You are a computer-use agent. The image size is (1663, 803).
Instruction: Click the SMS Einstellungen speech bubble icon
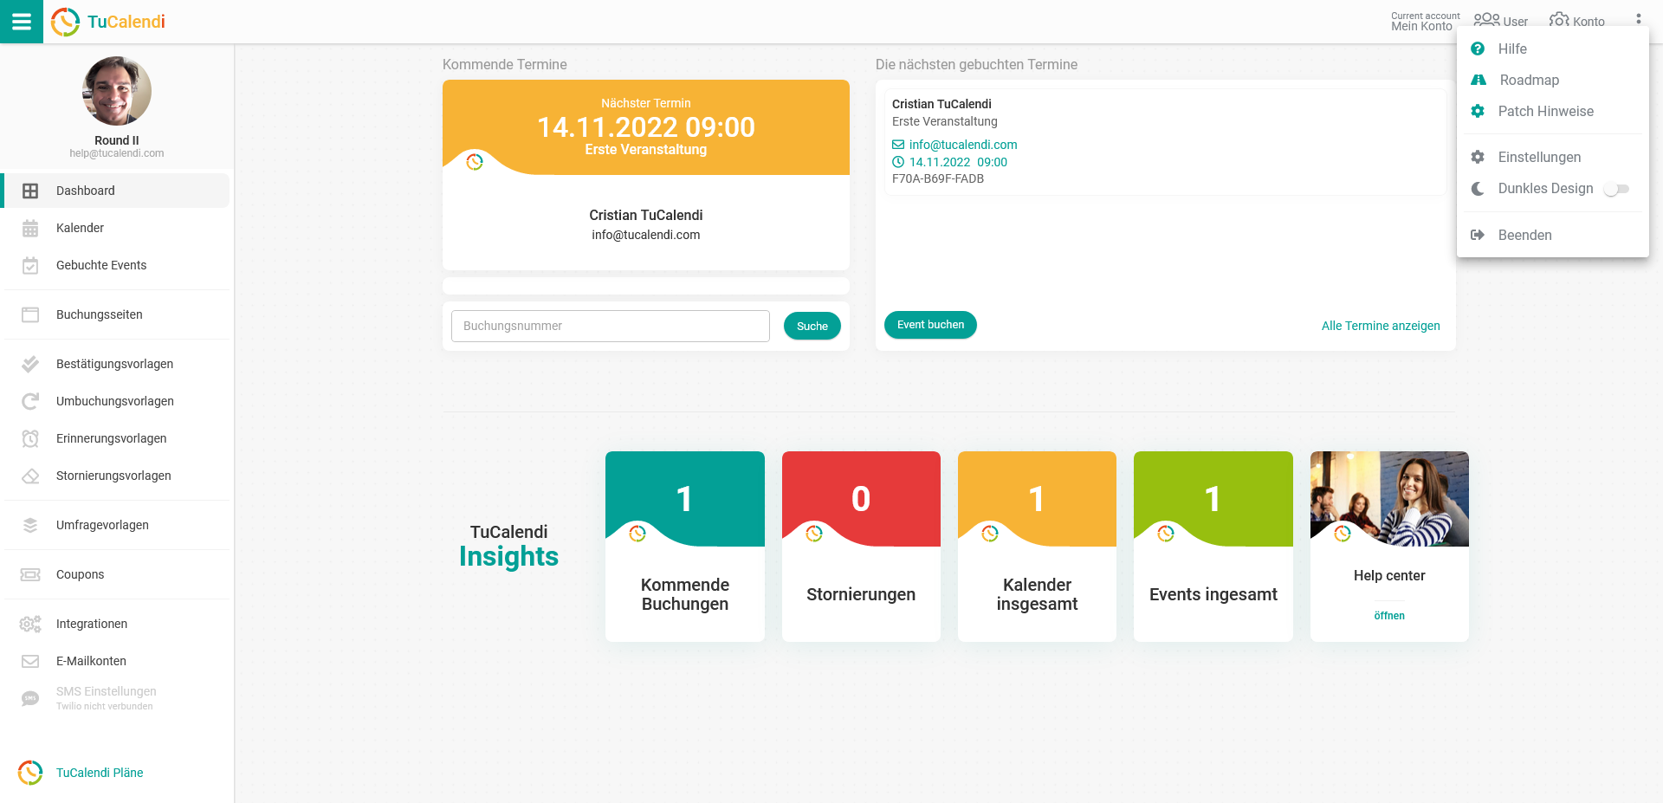point(30,698)
